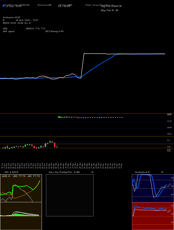Click the tall red candlestick before the gap
The image size is (174, 230).
[55, 145]
